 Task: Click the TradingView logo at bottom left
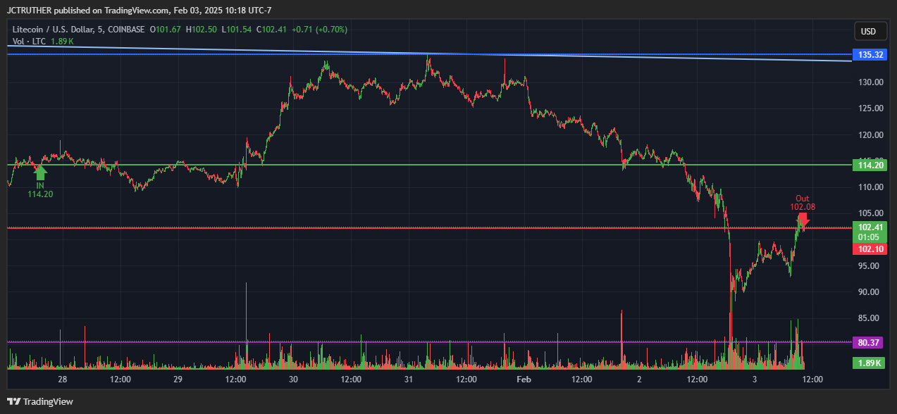point(40,401)
